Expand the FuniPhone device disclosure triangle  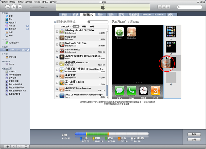(4, 50)
